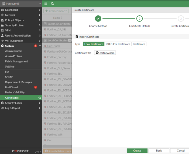Select the Gui certificate row
Screen dimensions: 189x154
click(x=57, y=140)
